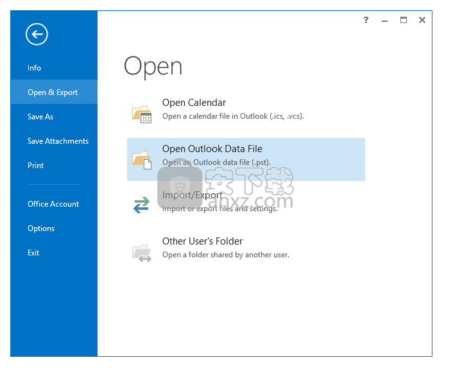Click the Open Outlook Data File folder icon
The height and width of the screenshot is (369, 453).
click(142, 160)
